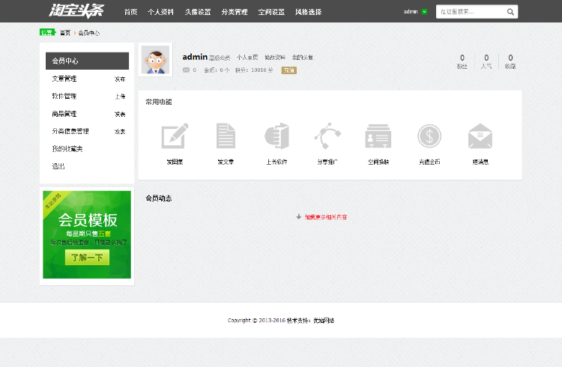562x367 pixels.
Task: Open the 发文章 article icon
Action: [226, 136]
